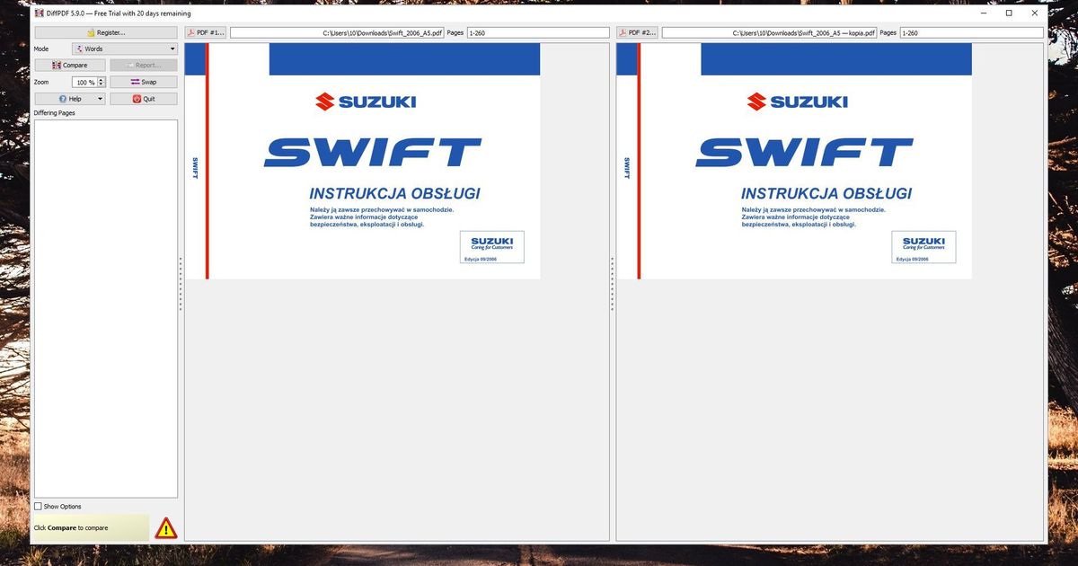Minimize the DiffPDF window

click(983, 13)
